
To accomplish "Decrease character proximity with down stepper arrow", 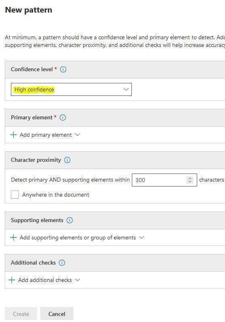I will pos(190,182).
